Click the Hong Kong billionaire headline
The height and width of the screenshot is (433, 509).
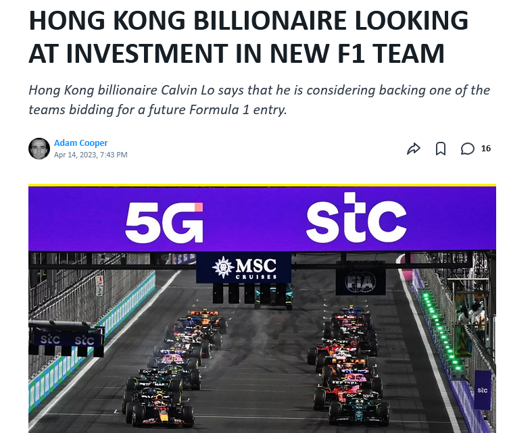[248, 36]
